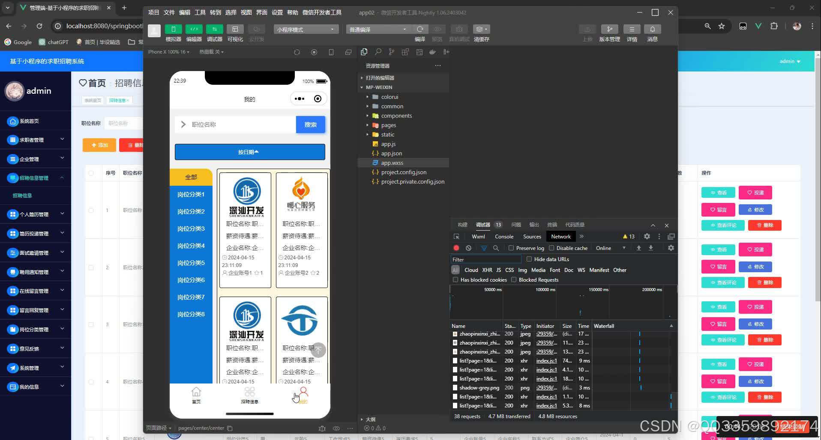
Task: Open app.json in the file tree
Action: [391, 153]
